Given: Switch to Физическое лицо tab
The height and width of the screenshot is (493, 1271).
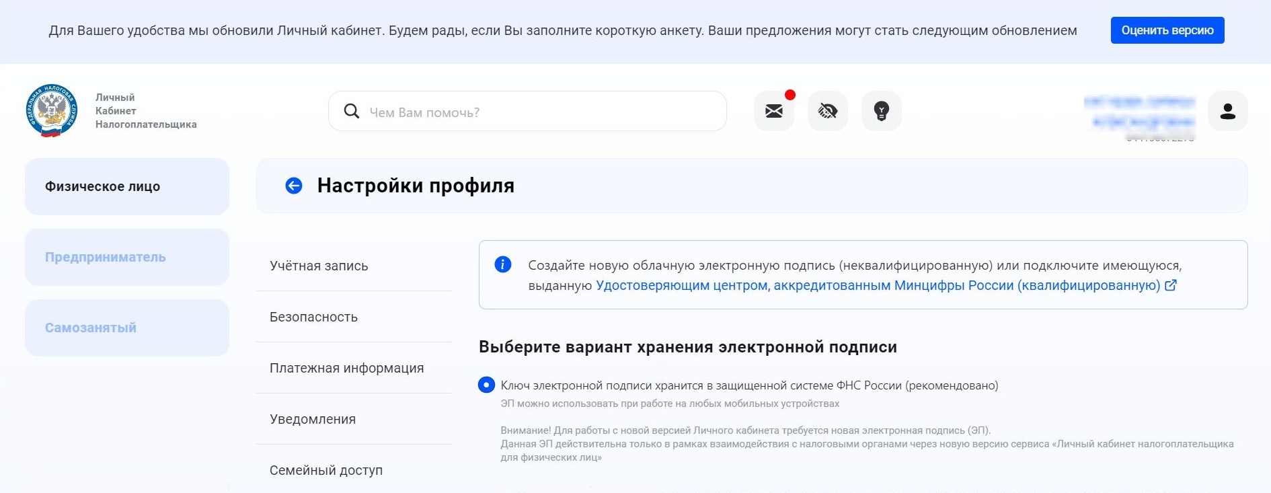Looking at the screenshot, I should pyautogui.click(x=127, y=186).
